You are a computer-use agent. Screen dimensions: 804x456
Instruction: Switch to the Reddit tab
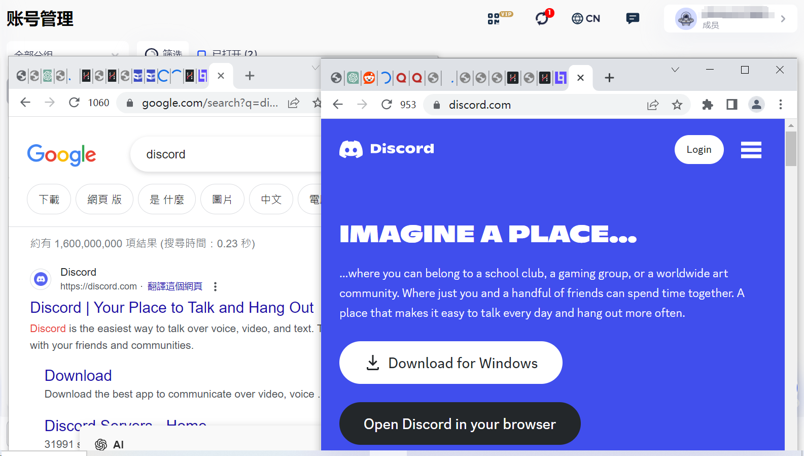click(x=369, y=78)
